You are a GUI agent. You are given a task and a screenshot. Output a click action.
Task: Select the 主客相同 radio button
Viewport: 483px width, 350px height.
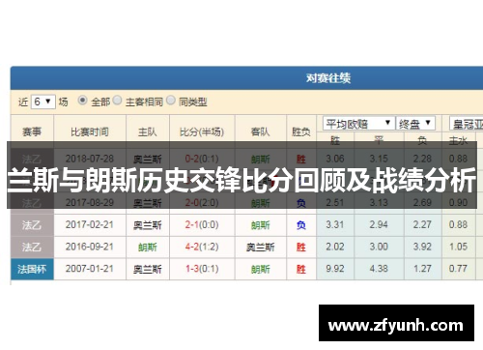point(118,101)
